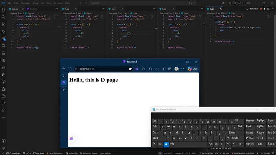Open the Manage gear icon in VS Code
Viewport: 276px width, 155px height.
pyautogui.click(x=4, y=148)
